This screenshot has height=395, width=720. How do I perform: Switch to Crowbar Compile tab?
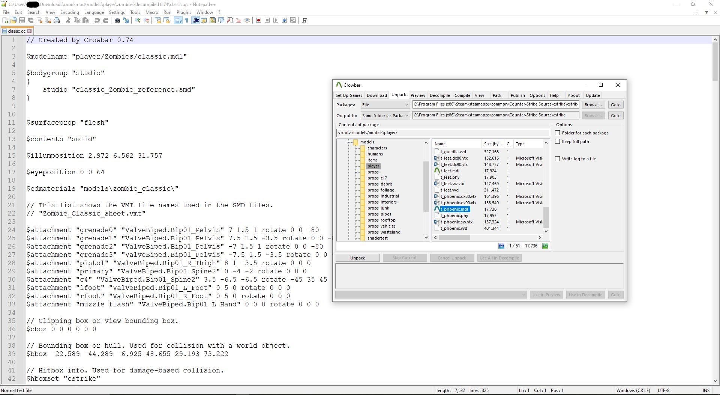[462, 95]
